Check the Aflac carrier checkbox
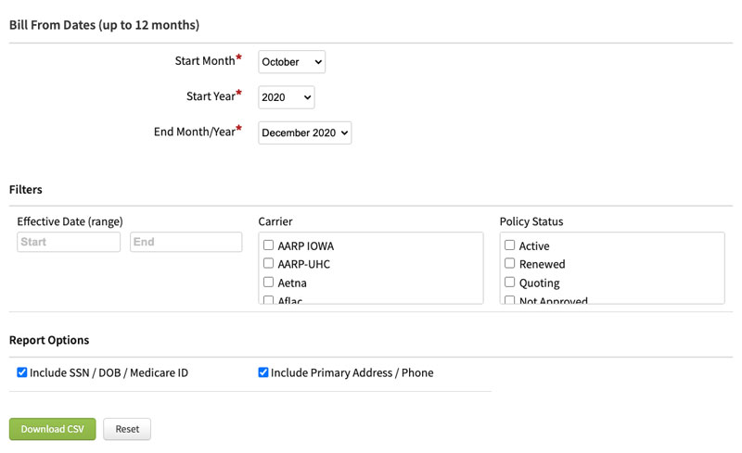Screen dimensions: 742x453 (268, 300)
